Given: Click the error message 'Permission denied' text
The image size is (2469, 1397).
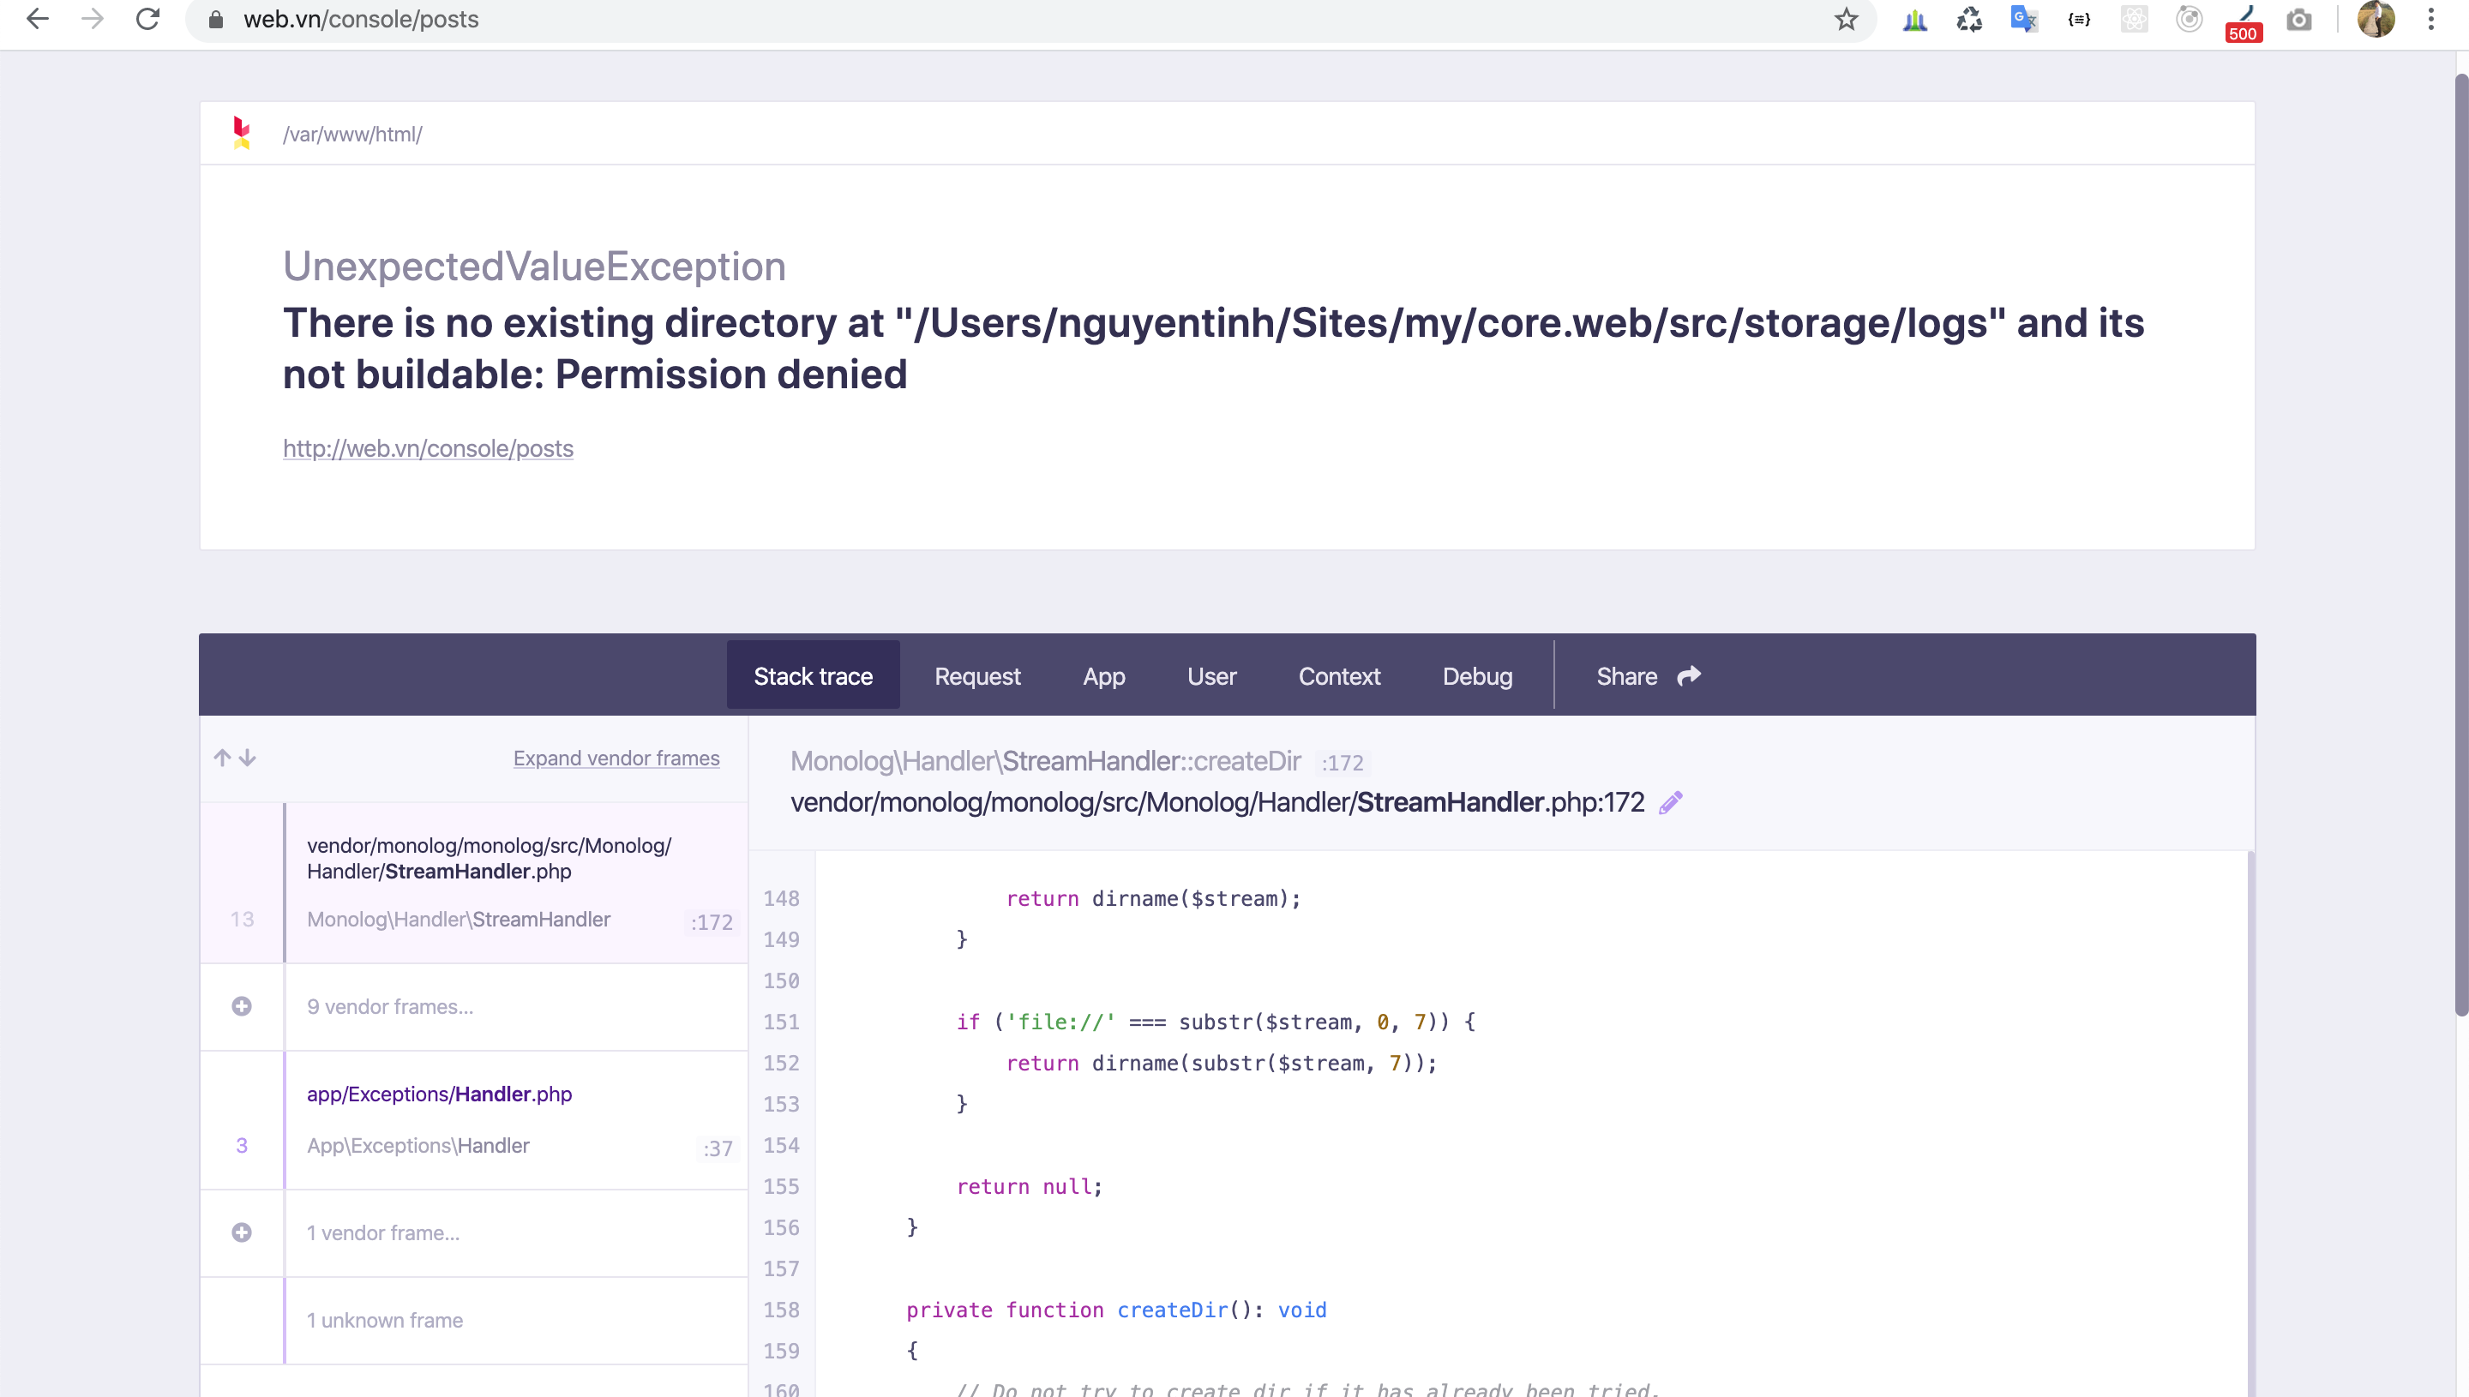Looking at the screenshot, I should click(x=730, y=375).
